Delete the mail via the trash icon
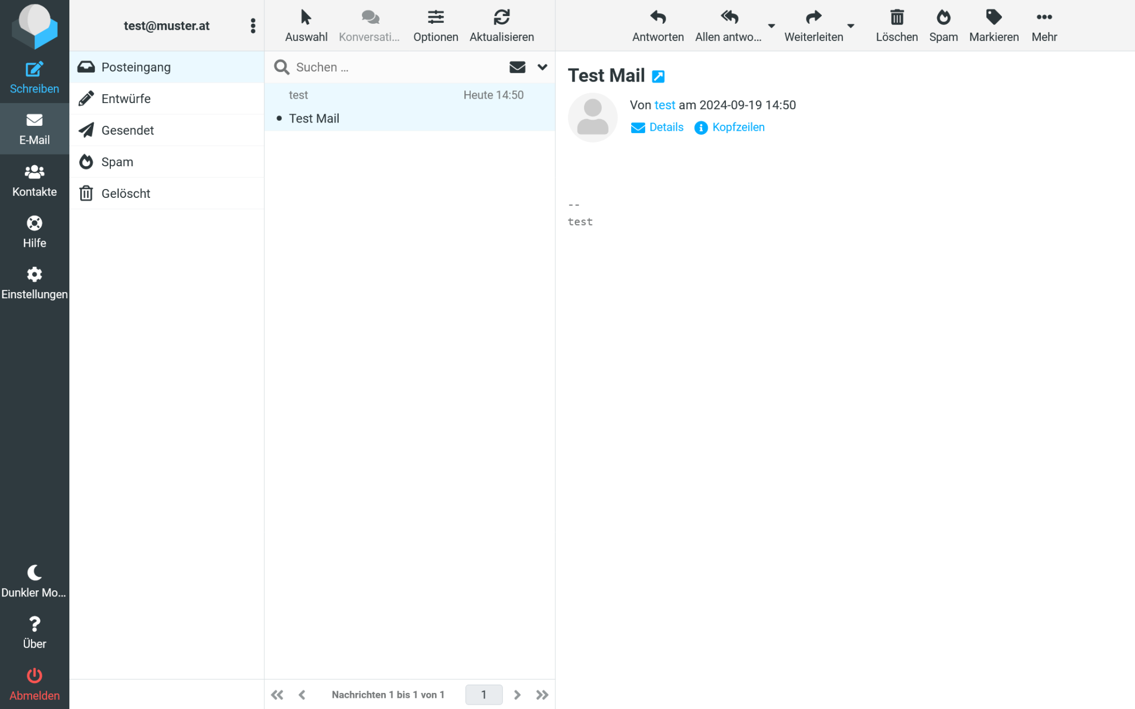Viewport: 1135px width, 709px height. (896, 17)
